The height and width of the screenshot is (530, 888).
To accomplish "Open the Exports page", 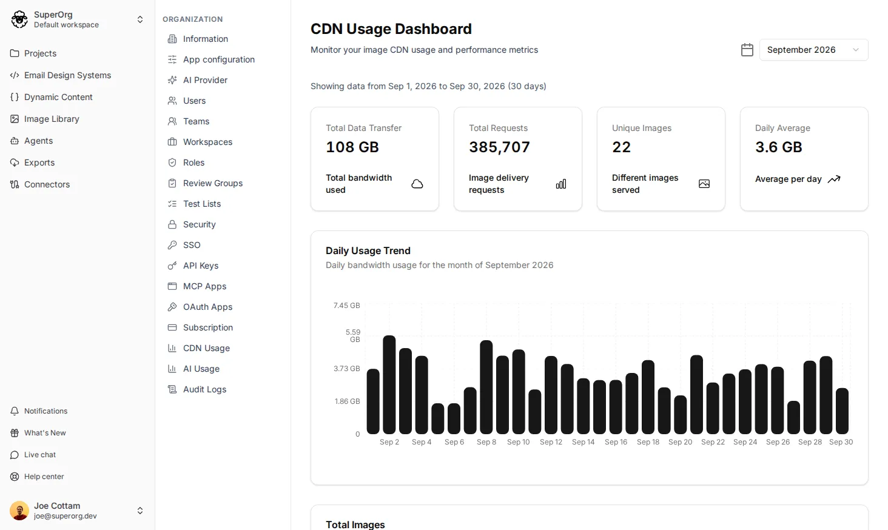I will tap(39, 163).
